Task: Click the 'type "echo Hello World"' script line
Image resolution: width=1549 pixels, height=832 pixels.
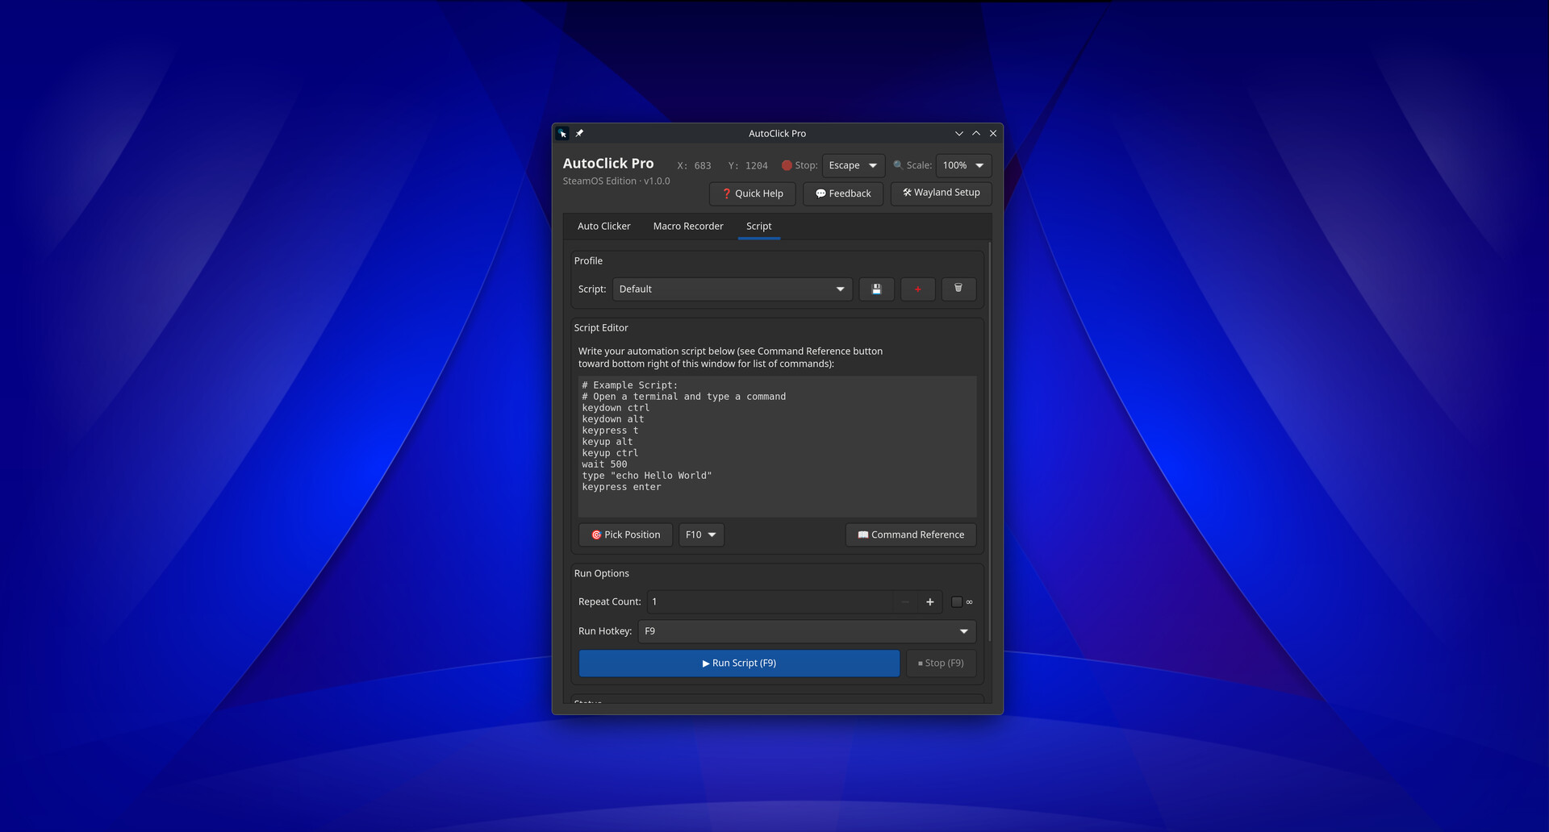Action: click(x=646, y=476)
